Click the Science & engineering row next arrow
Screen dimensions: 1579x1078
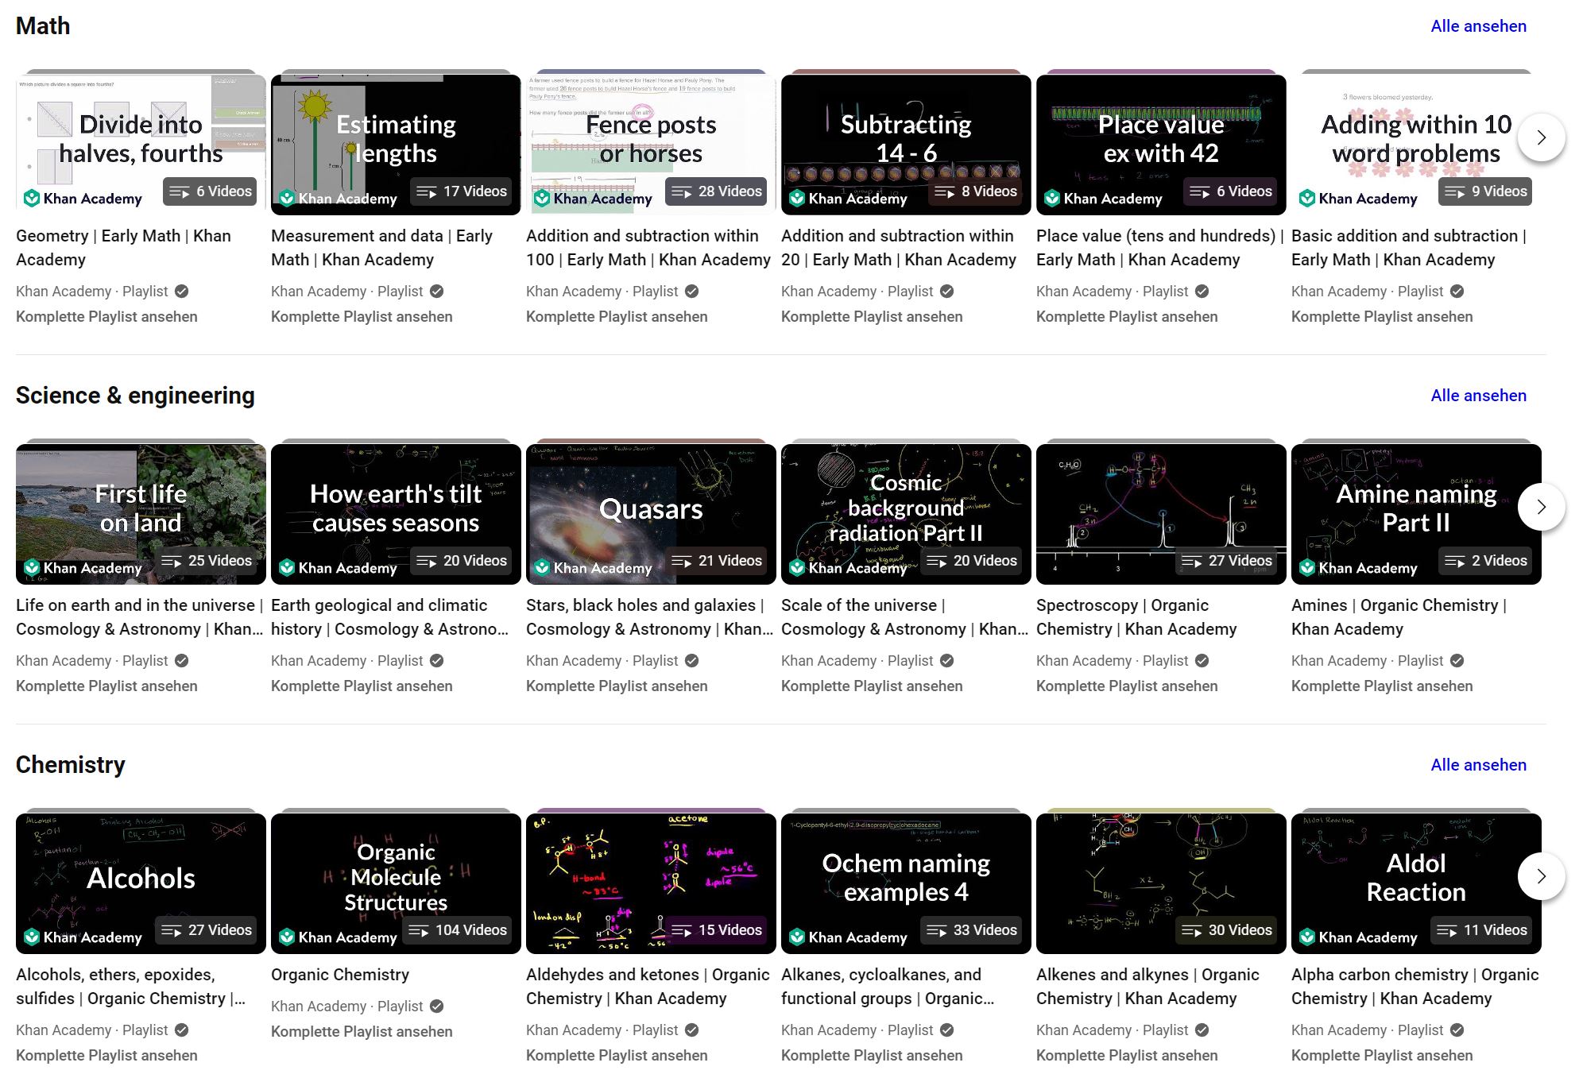point(1541,507)
